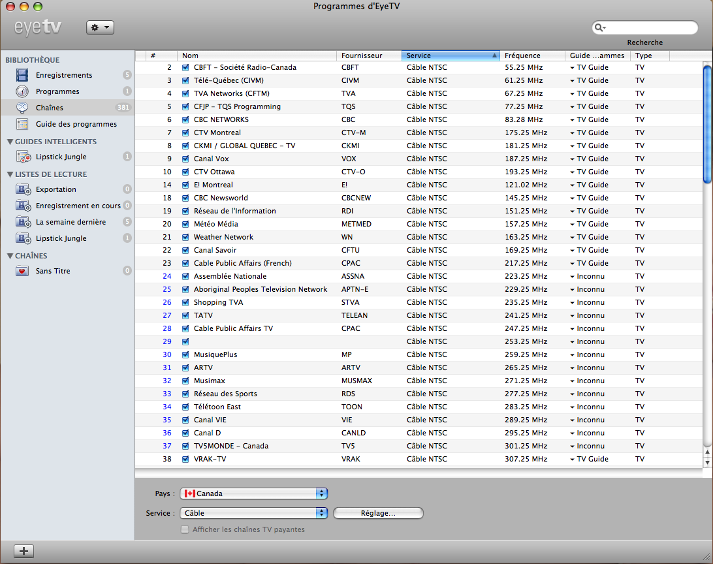Select Enregistrement en cours playlist icon
This screenshot has width=713, height=564.
coord(24,206)
